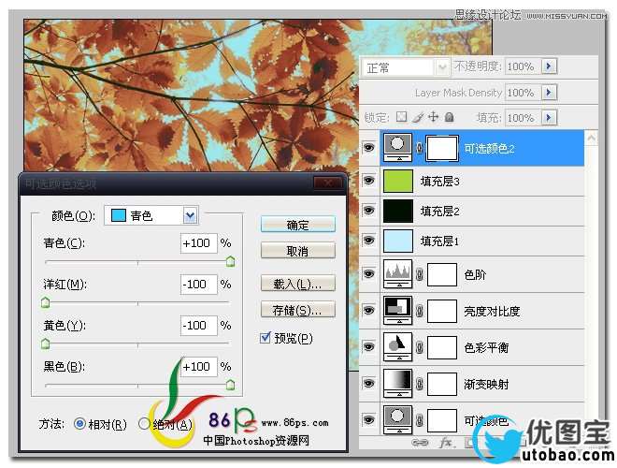Click the 亮度对比度 adjustment icon
This screenshot has width=617, height=468.
click(x=398, y=311)
